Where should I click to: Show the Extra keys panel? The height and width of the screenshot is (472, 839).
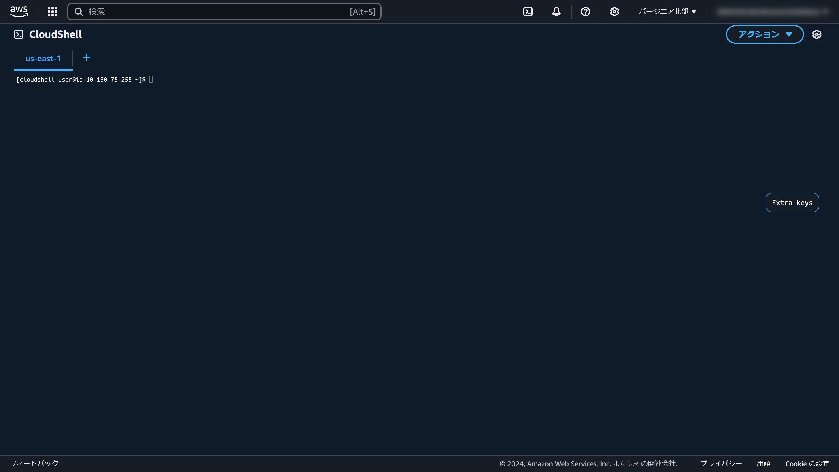[x=792, y=202]
